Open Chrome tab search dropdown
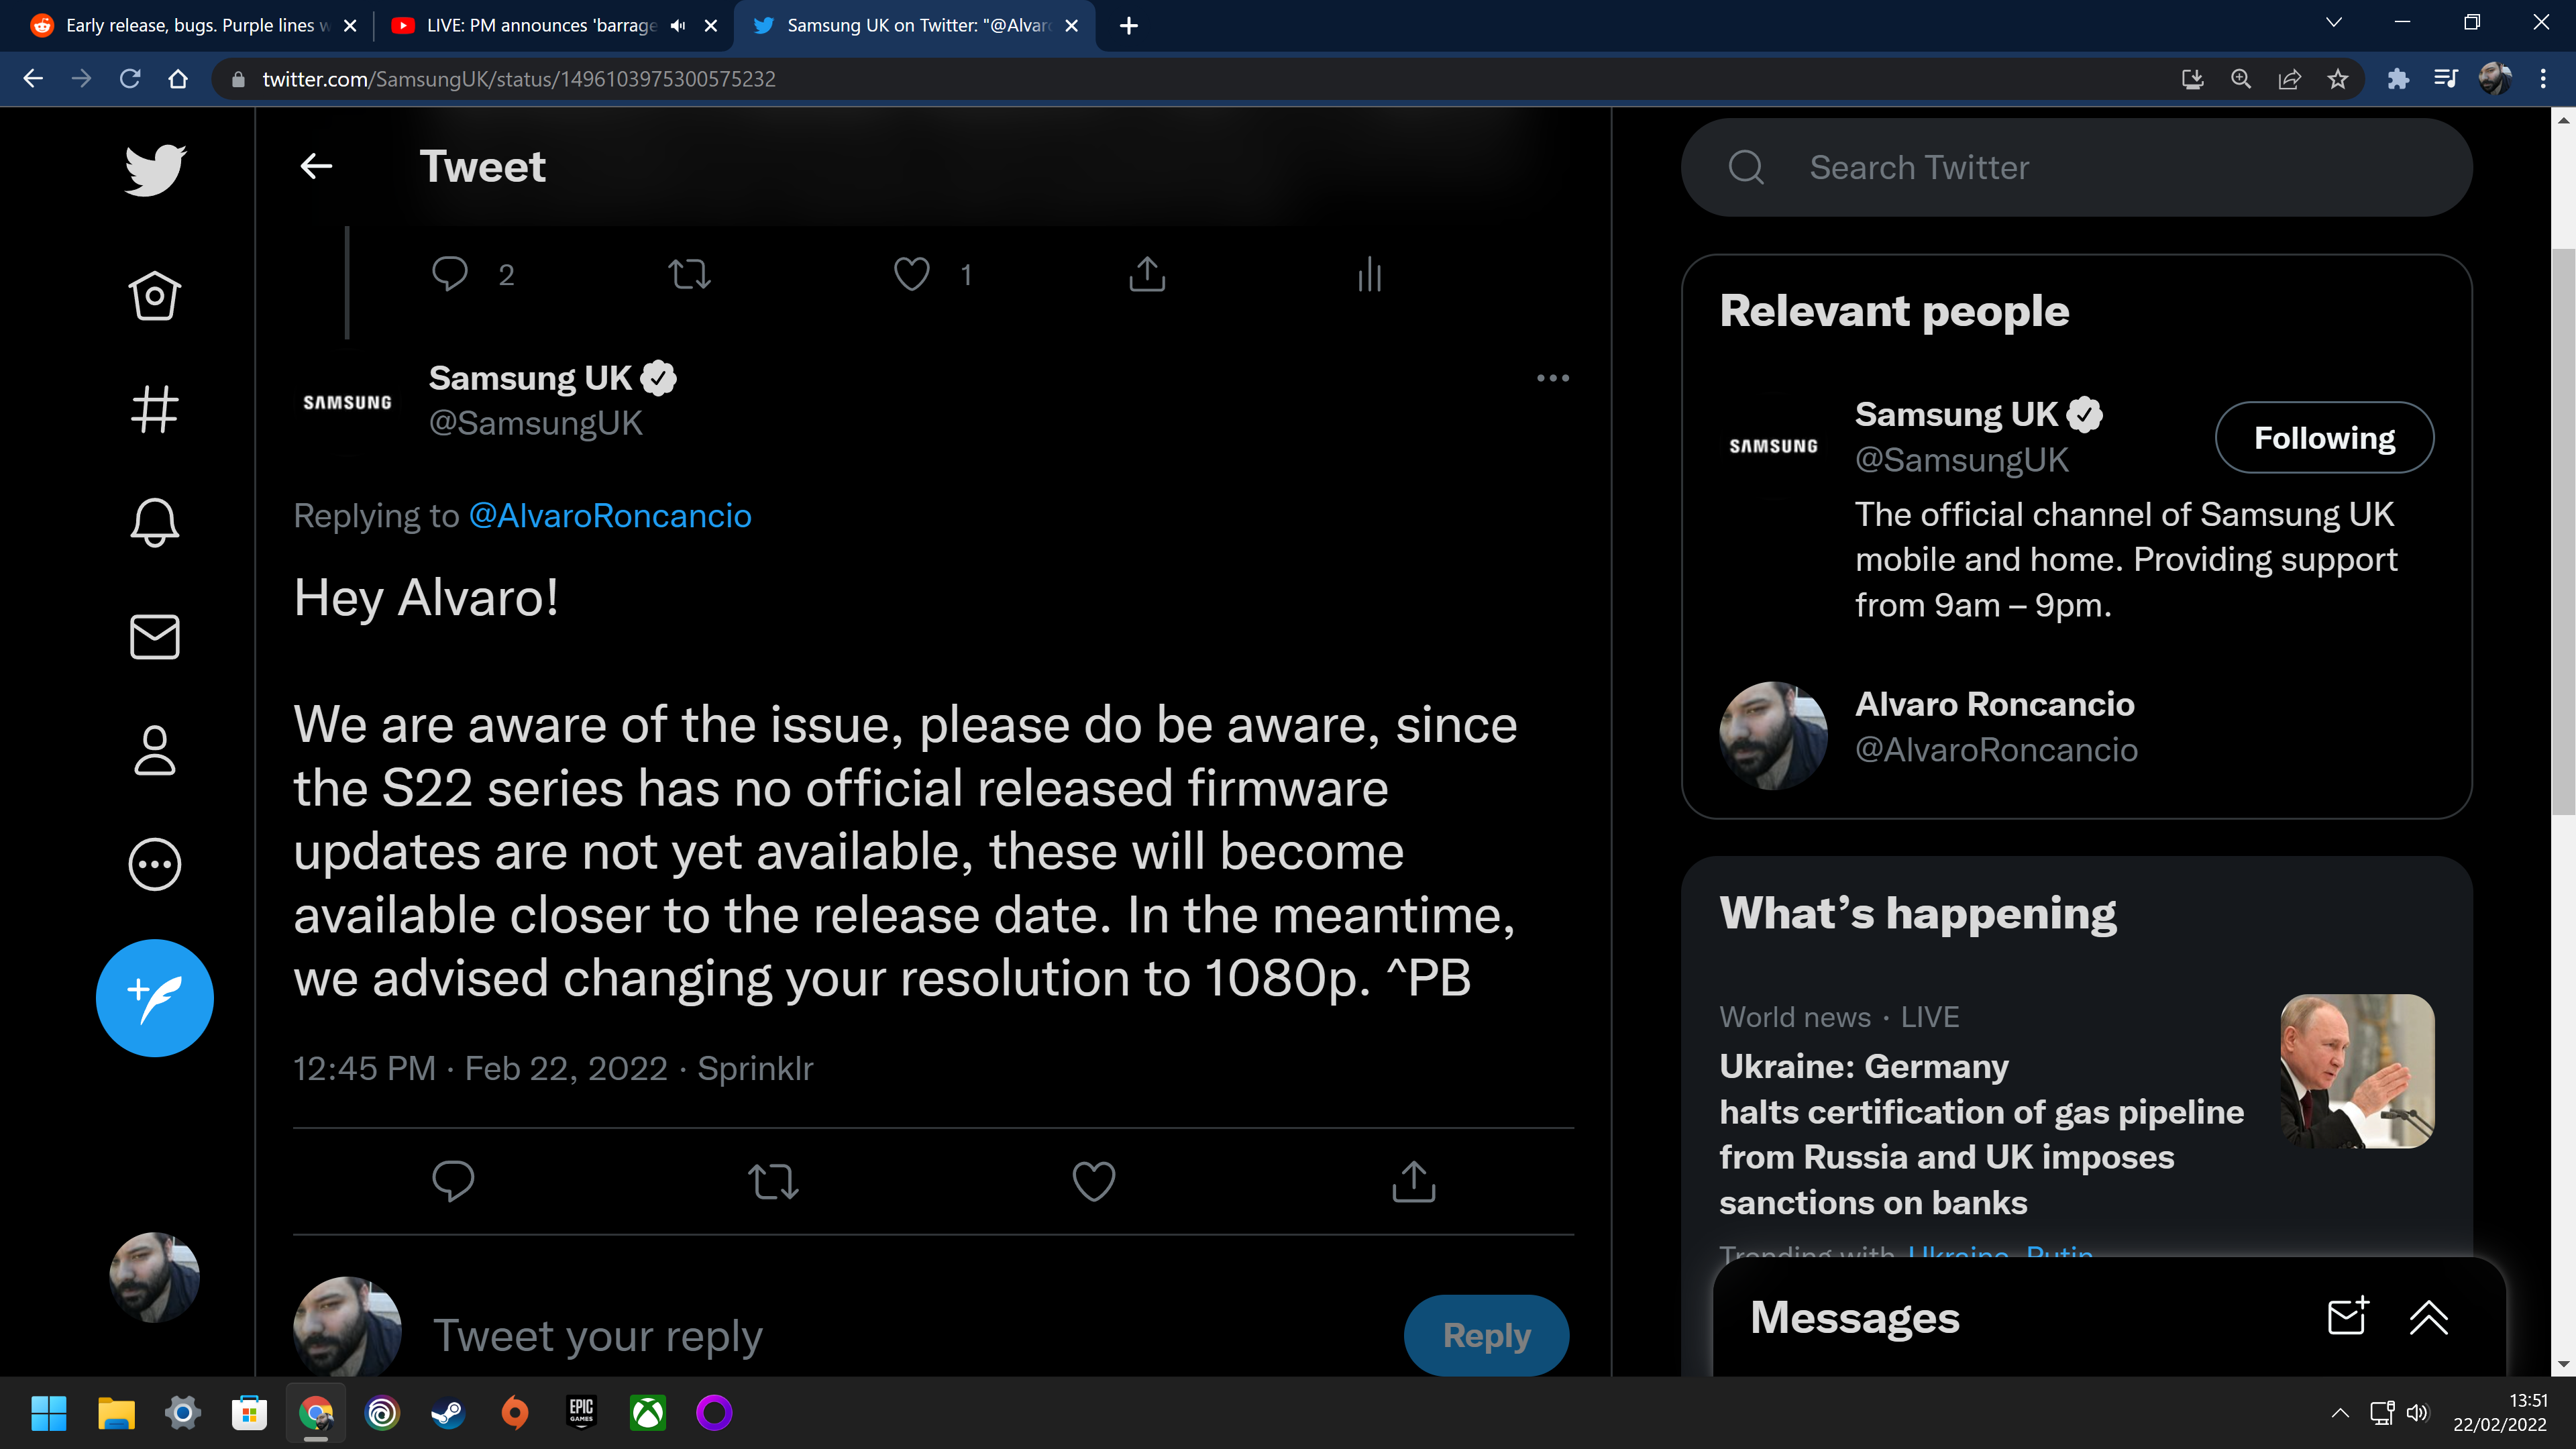This screenshot has height=1449, width=2576. [2334, 22]
